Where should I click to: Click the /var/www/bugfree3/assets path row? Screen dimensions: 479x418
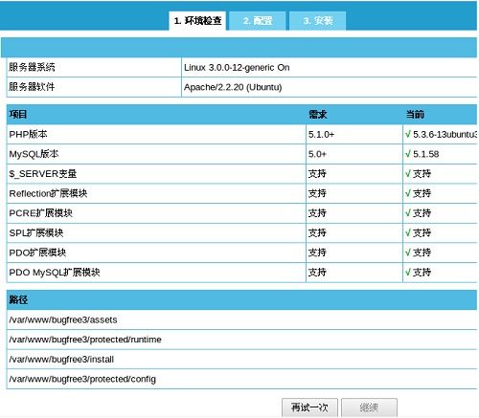pyautogui.click(x=241, y=319)
